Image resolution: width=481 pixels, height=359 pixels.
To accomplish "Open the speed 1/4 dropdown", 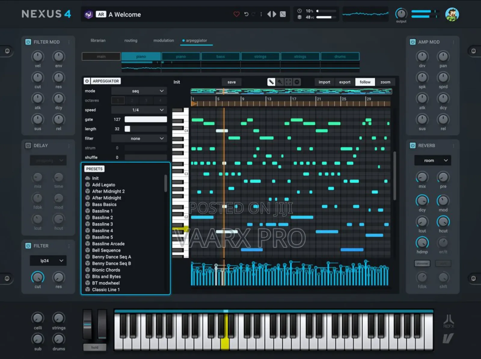I will (x=139, y=110).
